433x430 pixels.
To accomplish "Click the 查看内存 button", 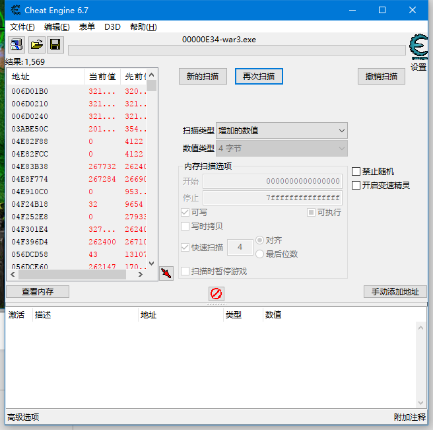I will [38, 291].
